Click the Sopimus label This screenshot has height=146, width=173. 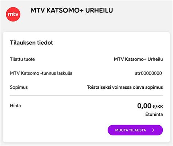click(19, 87)
